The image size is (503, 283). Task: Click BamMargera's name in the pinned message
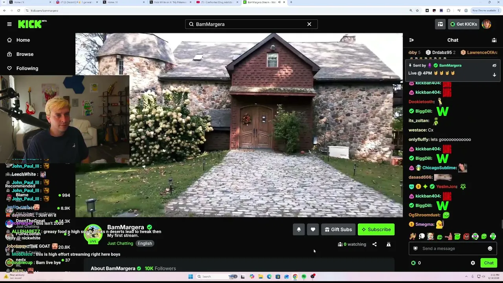(x=450, y=65)
